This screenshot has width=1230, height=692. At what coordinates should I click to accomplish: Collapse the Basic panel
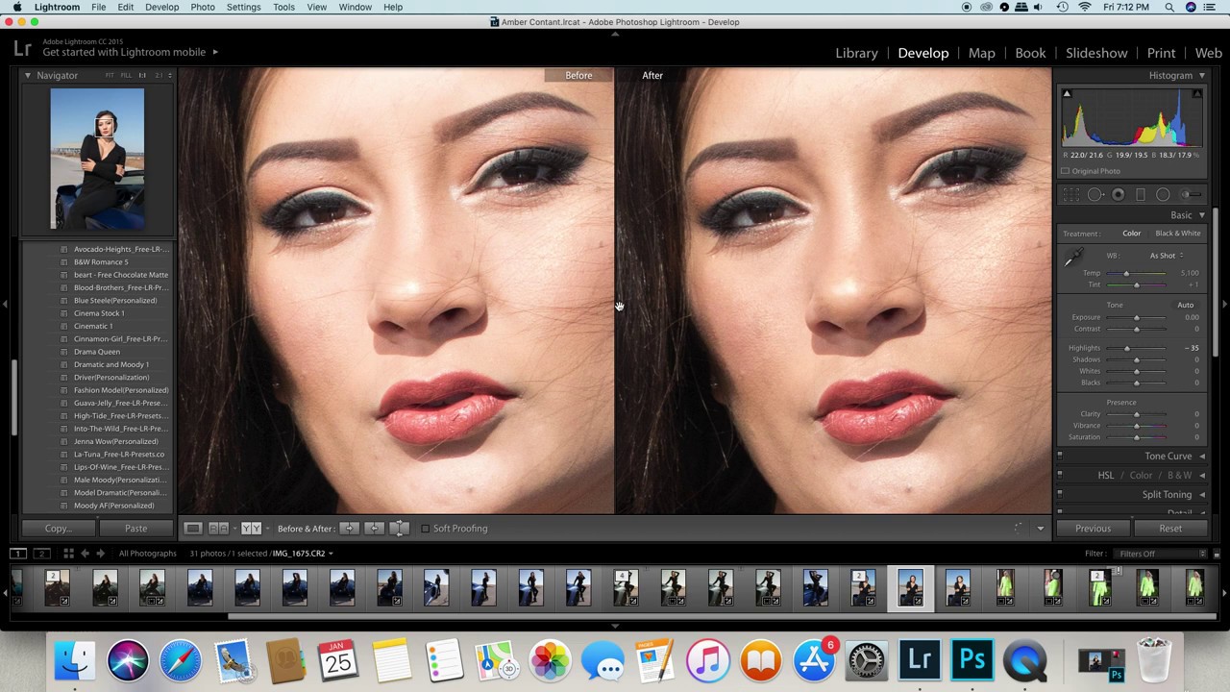pyautogui.click(x=1201, y=215)
